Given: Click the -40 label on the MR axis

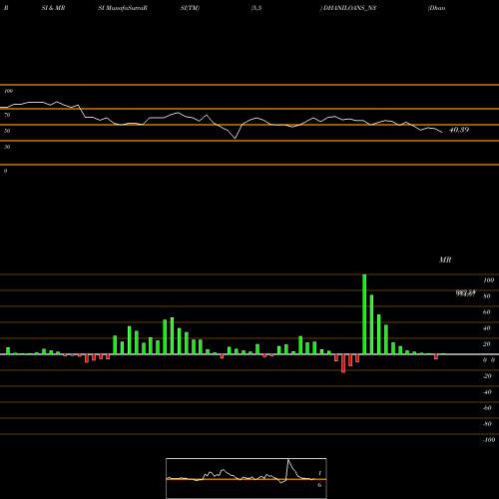Looking at the screenshot, I should click(487, 392).
